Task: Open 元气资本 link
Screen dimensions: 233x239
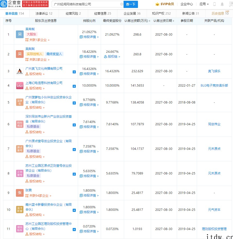Action: click(214, 210)
